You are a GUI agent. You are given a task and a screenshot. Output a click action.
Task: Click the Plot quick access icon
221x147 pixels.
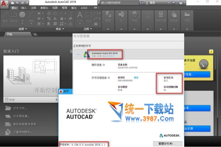(x=22, y=3)
